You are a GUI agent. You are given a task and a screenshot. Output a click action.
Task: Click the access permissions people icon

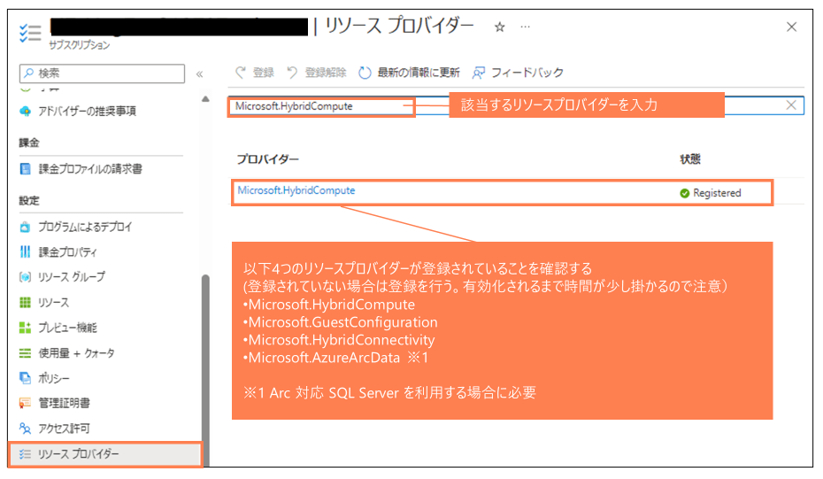point(25,429)
